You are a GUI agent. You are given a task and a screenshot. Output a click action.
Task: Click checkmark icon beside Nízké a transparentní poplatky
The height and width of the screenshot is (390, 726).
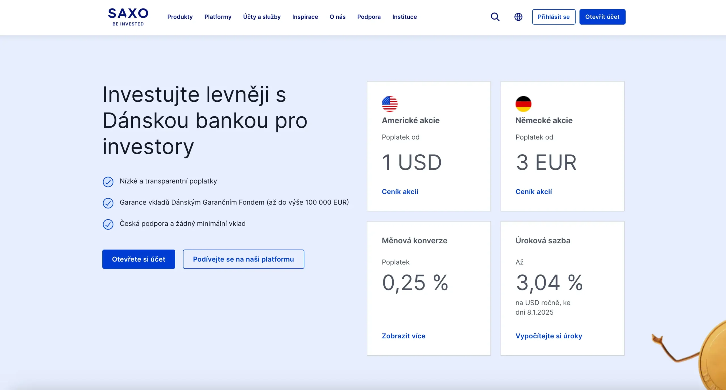108,182
